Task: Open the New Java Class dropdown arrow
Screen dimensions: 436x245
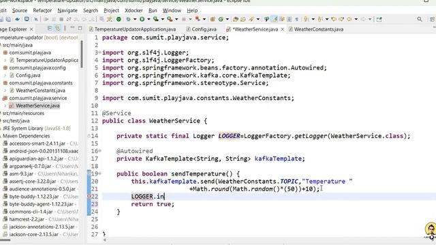Action: coord(227,19)
